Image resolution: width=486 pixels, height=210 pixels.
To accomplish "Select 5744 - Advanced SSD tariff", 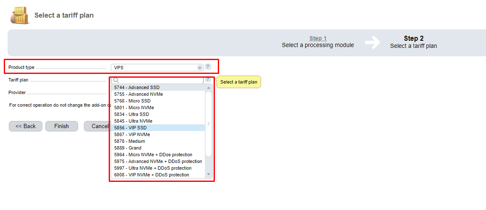I will click(x=137, y=87).
